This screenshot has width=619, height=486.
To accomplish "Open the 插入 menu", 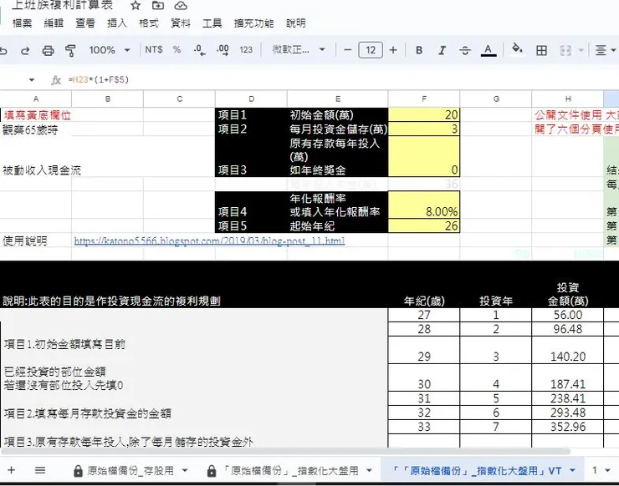I will click(x=117, y=23).
